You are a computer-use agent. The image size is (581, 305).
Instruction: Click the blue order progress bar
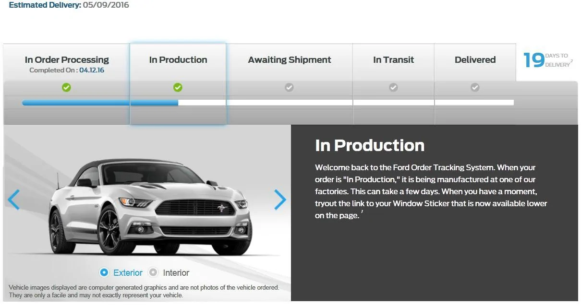pos(100,103)
